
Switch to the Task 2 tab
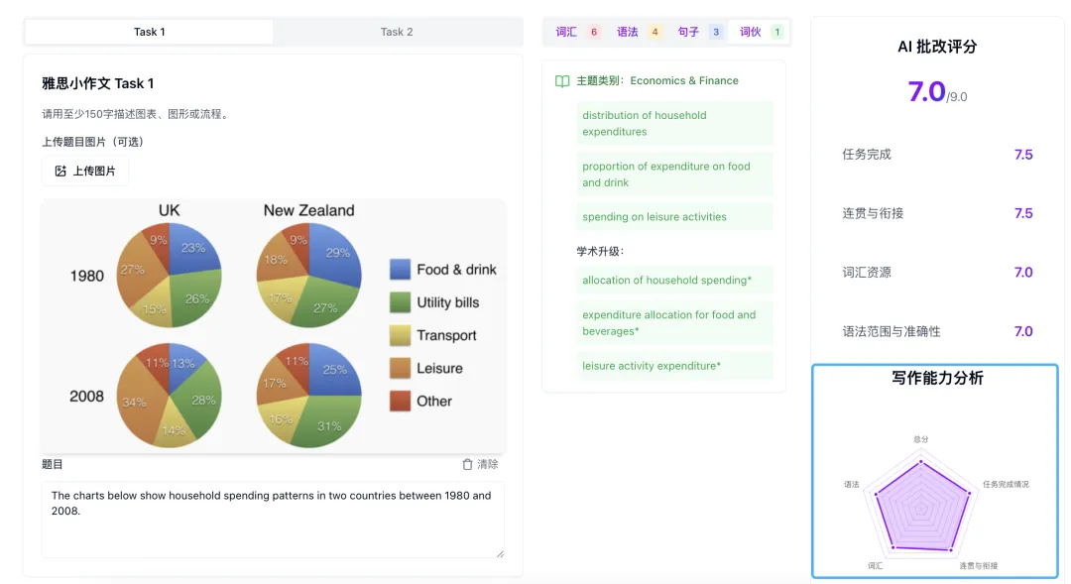(x=397, y=32)
